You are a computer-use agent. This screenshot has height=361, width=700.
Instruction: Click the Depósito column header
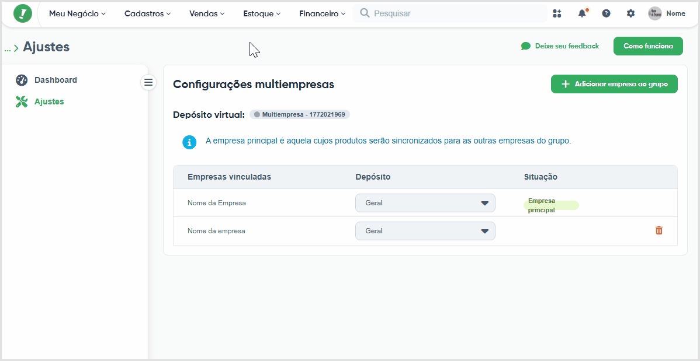click(x=373, y=177)
